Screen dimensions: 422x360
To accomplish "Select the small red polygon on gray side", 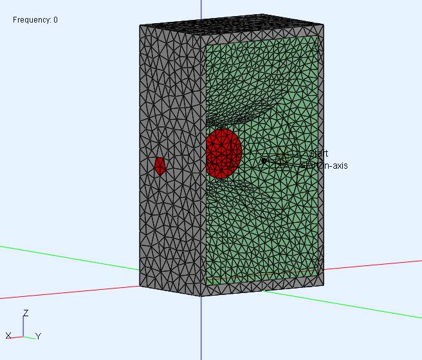I will [160, 166].
